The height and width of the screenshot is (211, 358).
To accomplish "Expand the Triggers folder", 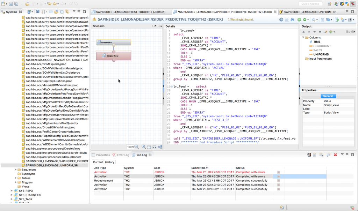I will click(15, 182).
